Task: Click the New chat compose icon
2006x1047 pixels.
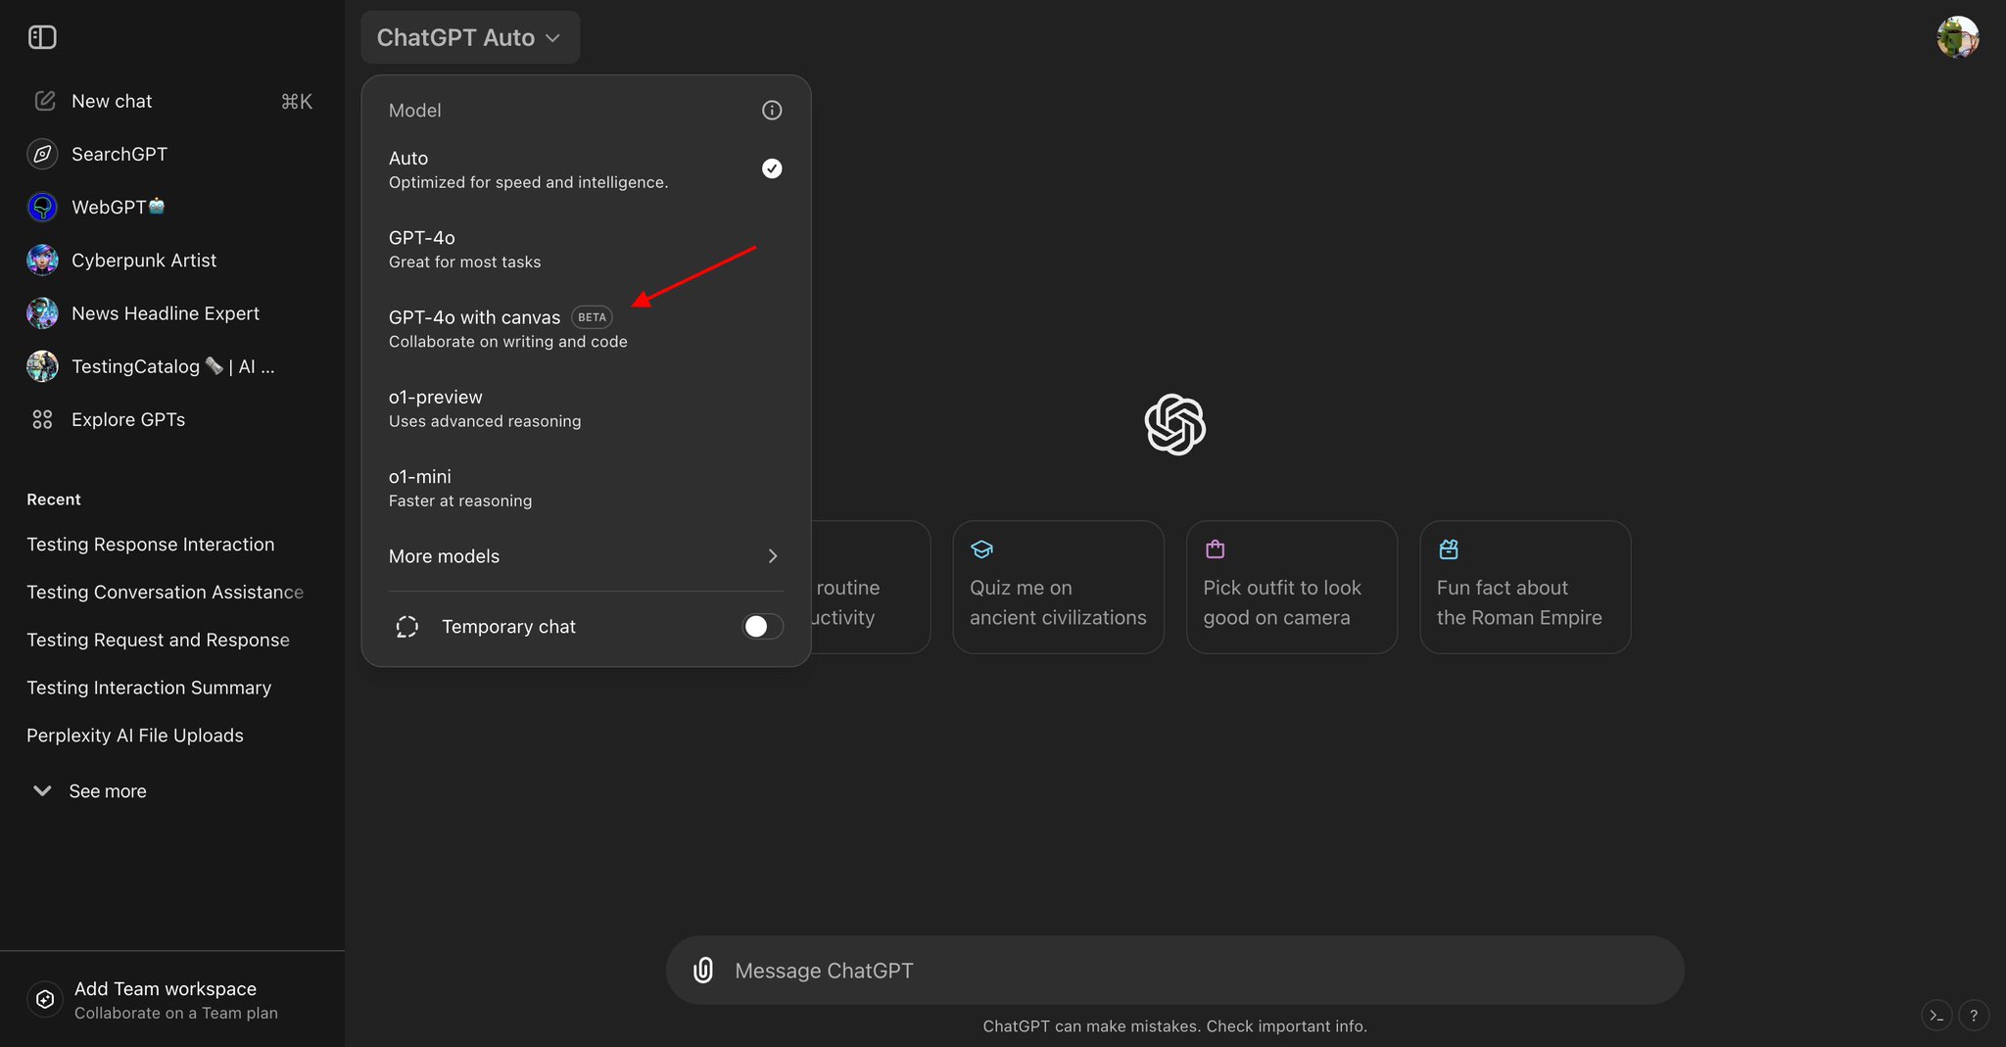Action: (x=44, y=101)
